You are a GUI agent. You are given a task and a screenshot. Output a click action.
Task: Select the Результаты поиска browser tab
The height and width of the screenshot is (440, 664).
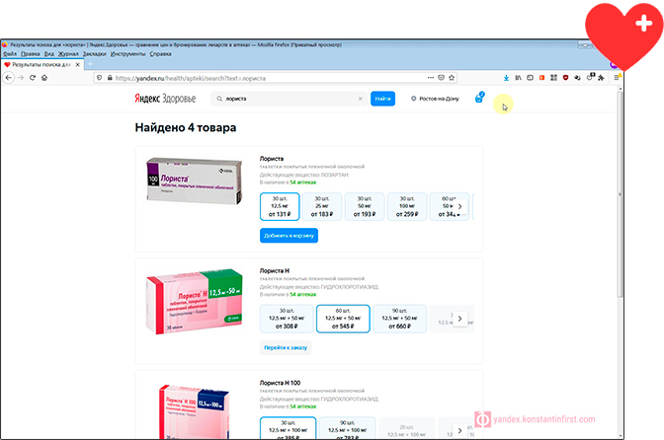point(41,65)
